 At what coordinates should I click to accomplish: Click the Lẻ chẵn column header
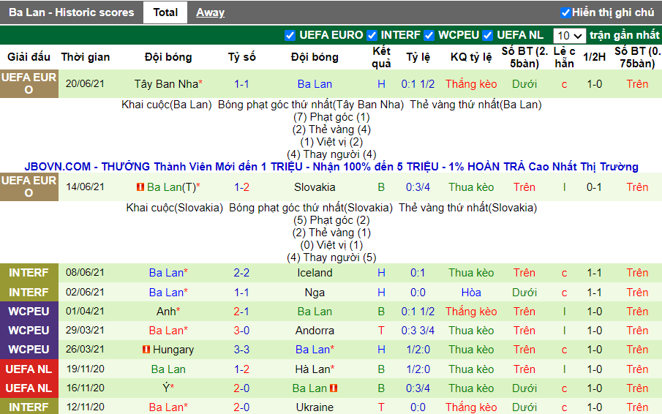coord(565,57)
